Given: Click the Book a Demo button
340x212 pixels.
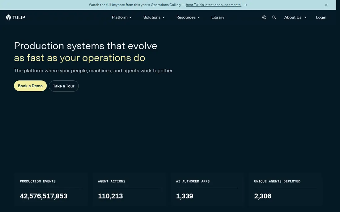Looking at the screenshot, I should pos(30,86).
